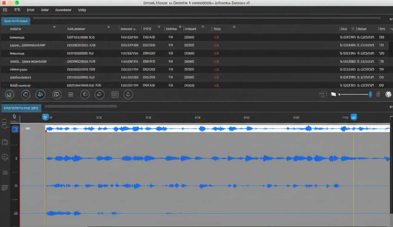Open the grid view icon in the toolbar
Image resolution: width=393 pixels, height=227 pixels.
[115, 94]
